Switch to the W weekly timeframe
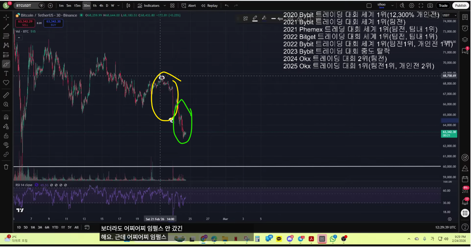This screenshot has height=250, width=471. point(113,6)
